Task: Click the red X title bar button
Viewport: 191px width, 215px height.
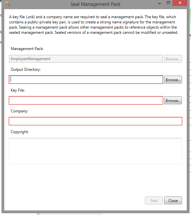Action: [180, 3]
